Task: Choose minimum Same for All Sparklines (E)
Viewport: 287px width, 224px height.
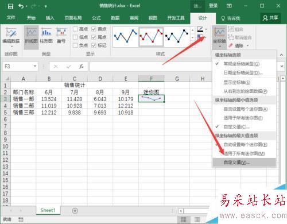Action: coord(244,118)
